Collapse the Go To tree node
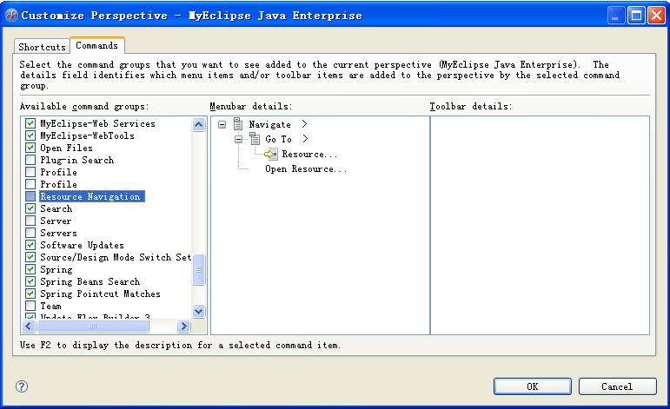This screenshot has width=670, height=409. pos(238,139)
